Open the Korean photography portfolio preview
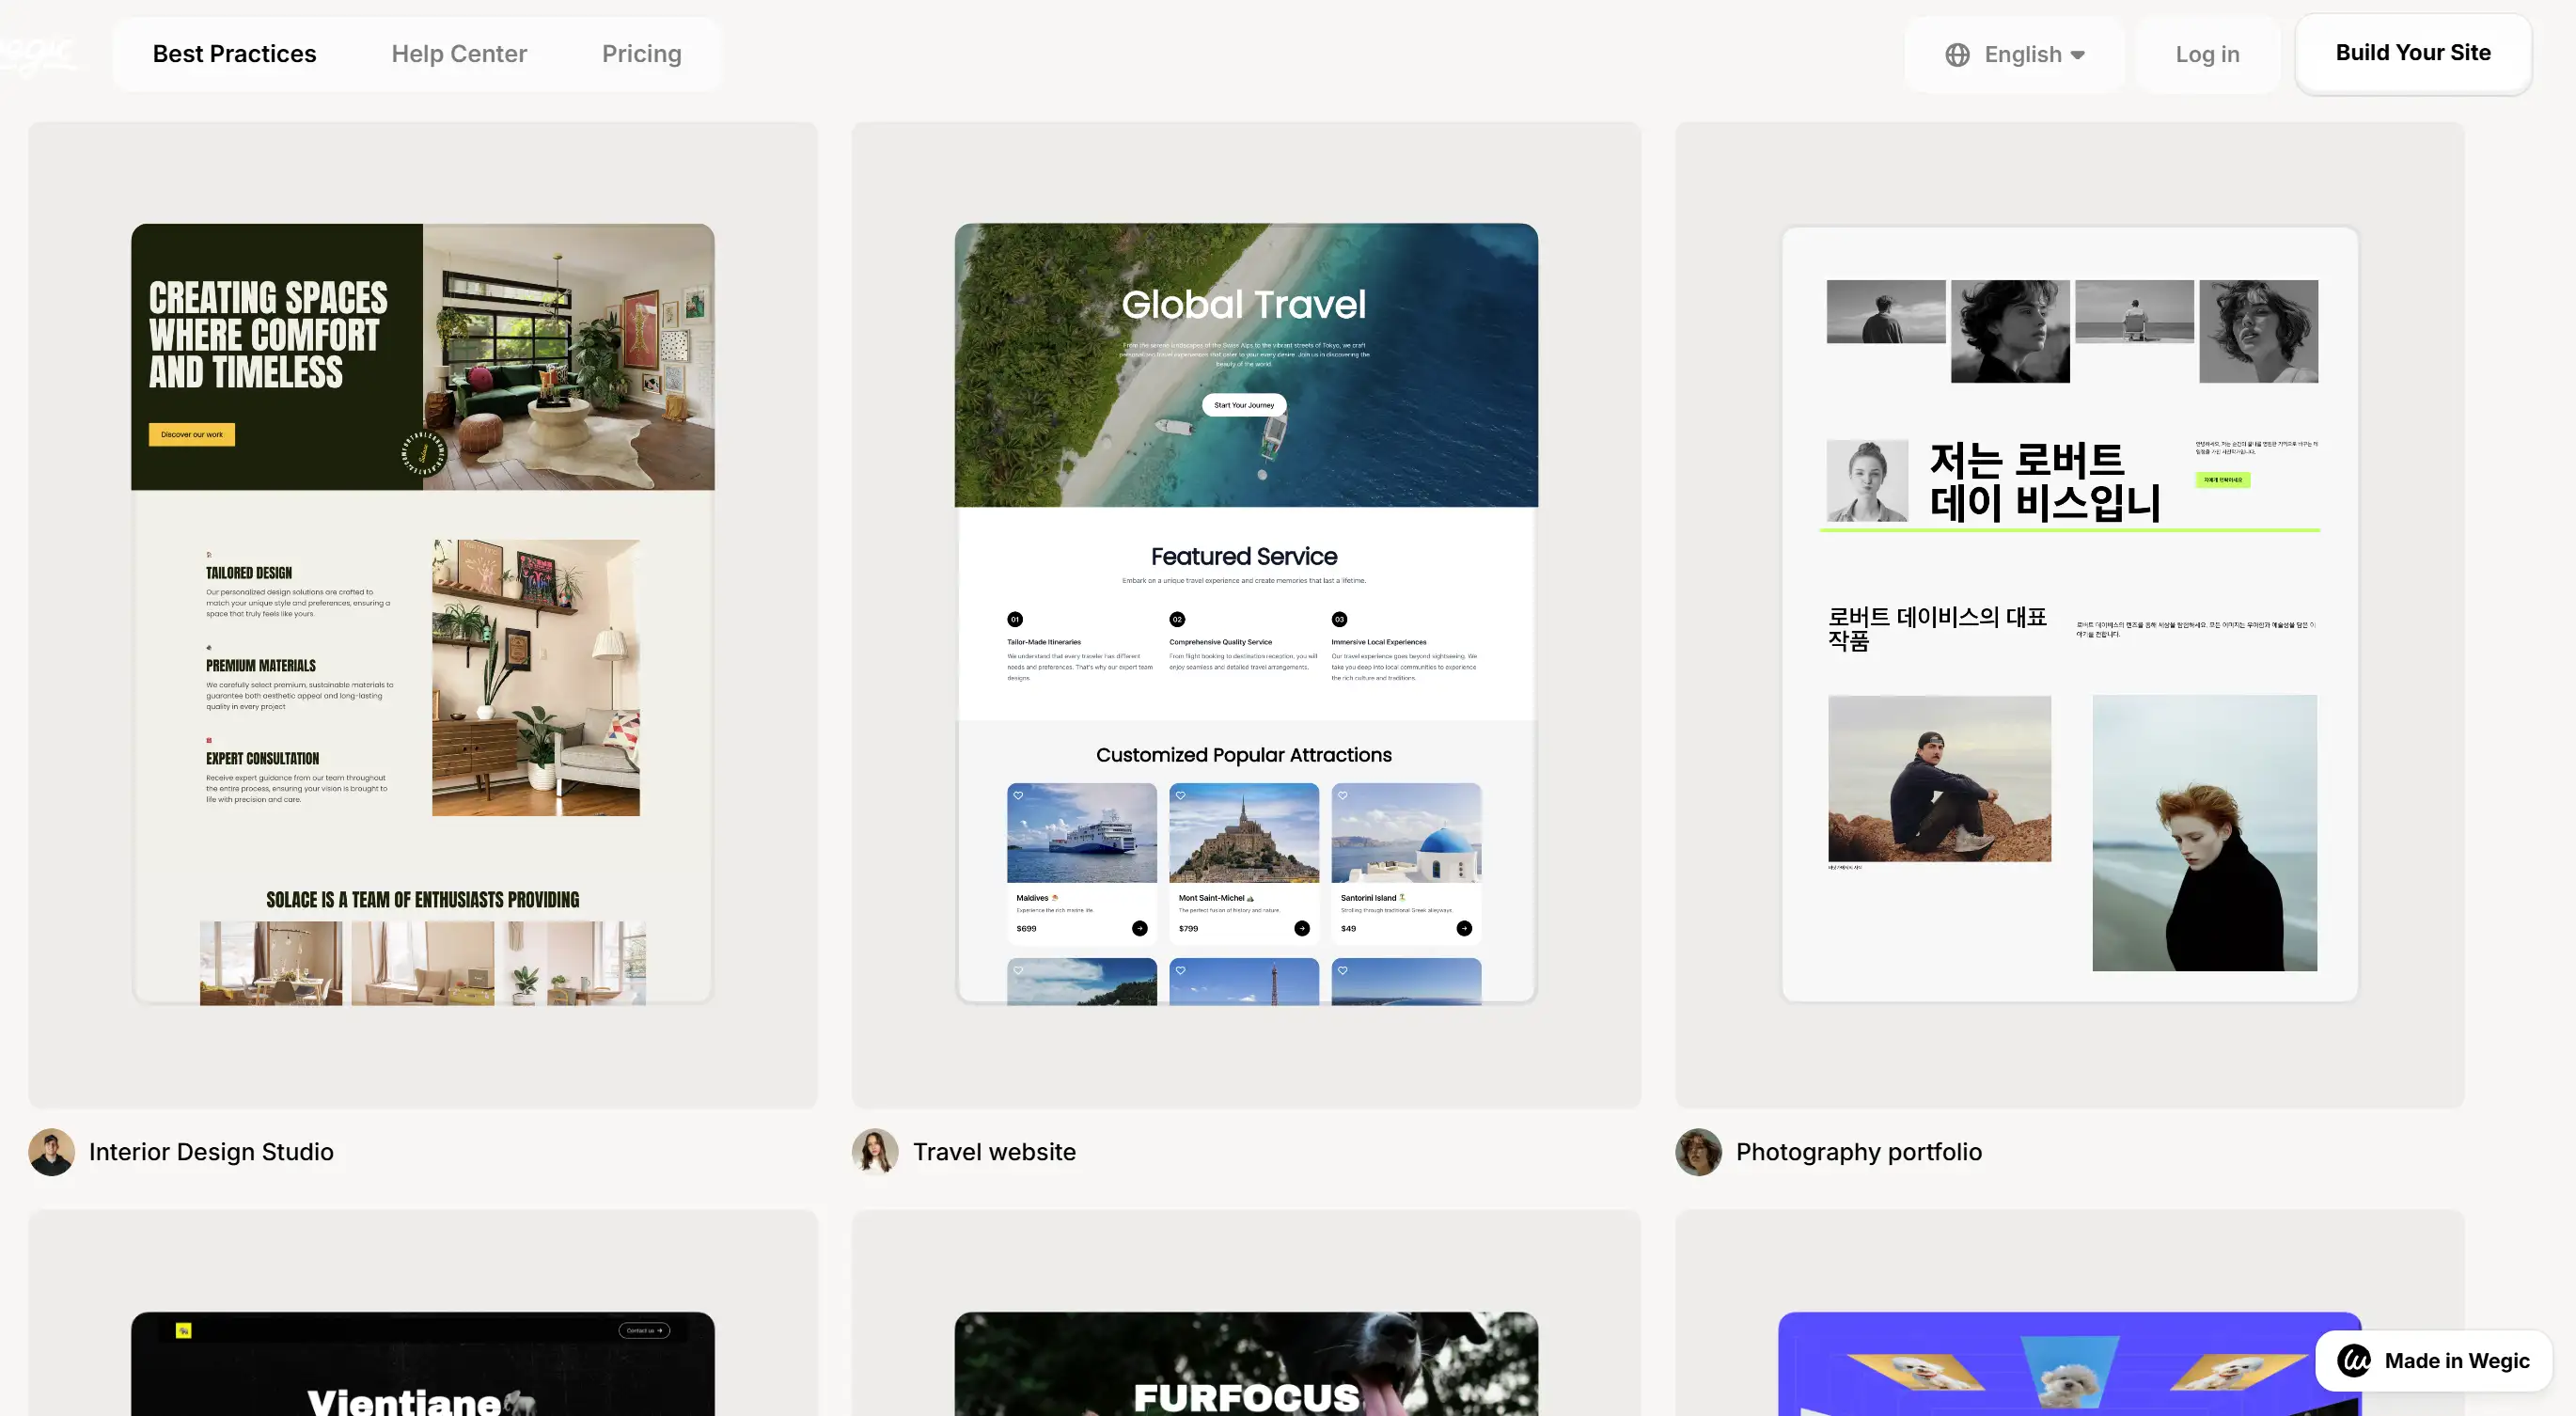The width and height of the screenshot is (2576, 1416). [2070, 614]
